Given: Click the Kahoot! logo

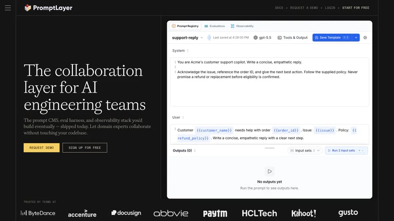Looking at the screenshot, I should click(304, 213).
